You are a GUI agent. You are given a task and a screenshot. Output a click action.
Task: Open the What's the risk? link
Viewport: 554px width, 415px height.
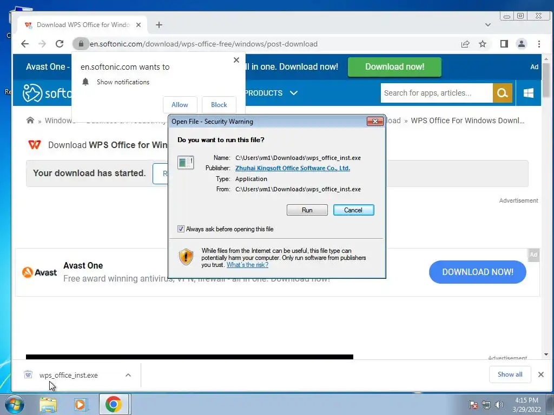coord(247,265)
